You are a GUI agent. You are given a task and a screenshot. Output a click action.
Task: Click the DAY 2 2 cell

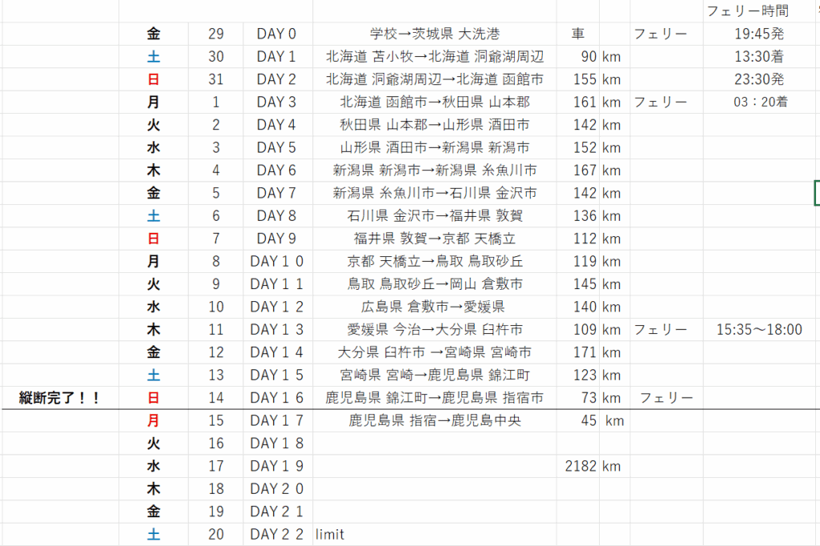pyautogui.click(x=276, y=534)
